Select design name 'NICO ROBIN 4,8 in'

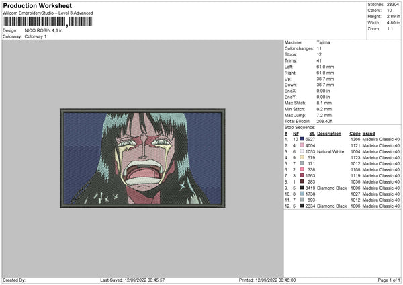coord(44,30)
